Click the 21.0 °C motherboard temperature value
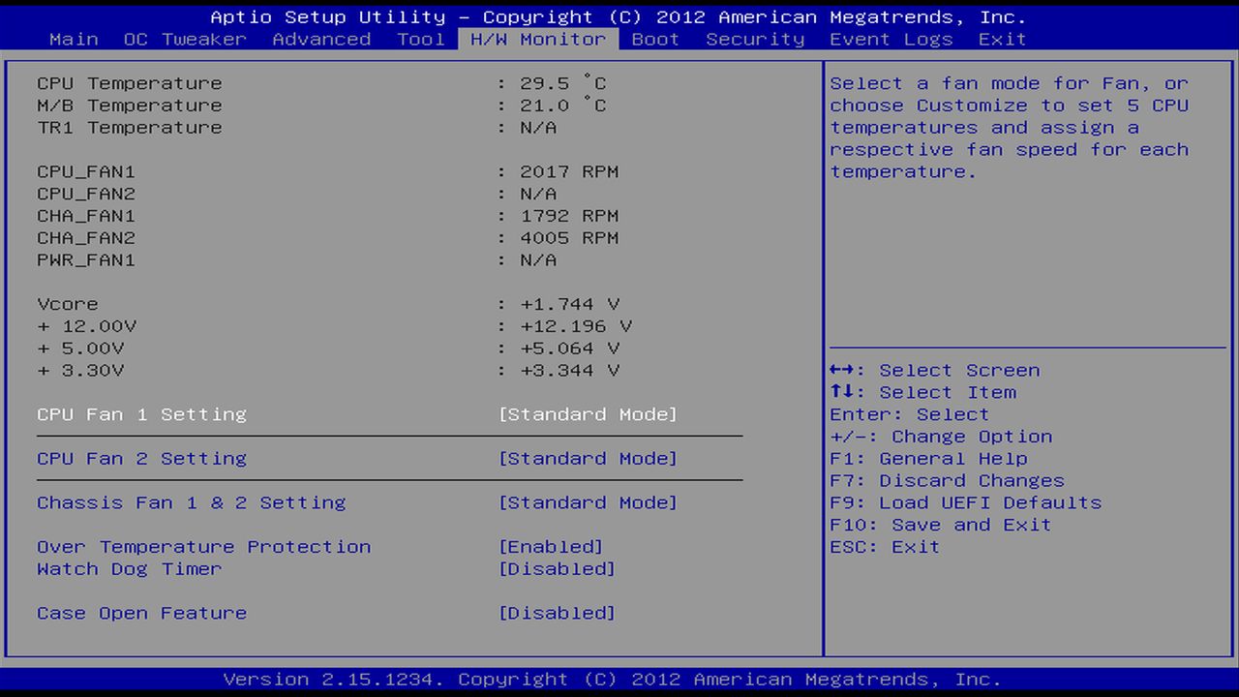 coord(562,106)
